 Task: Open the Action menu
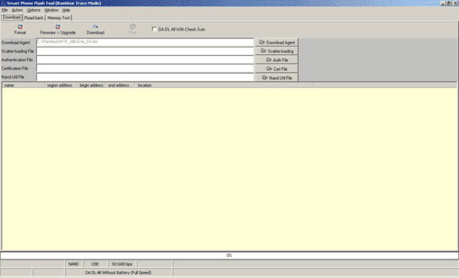(x=18, y=10)
